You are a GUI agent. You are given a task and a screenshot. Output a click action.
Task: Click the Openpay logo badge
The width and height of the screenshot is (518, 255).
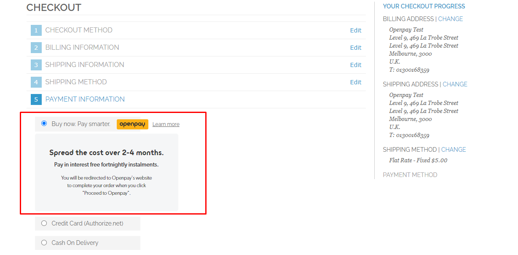132,124
